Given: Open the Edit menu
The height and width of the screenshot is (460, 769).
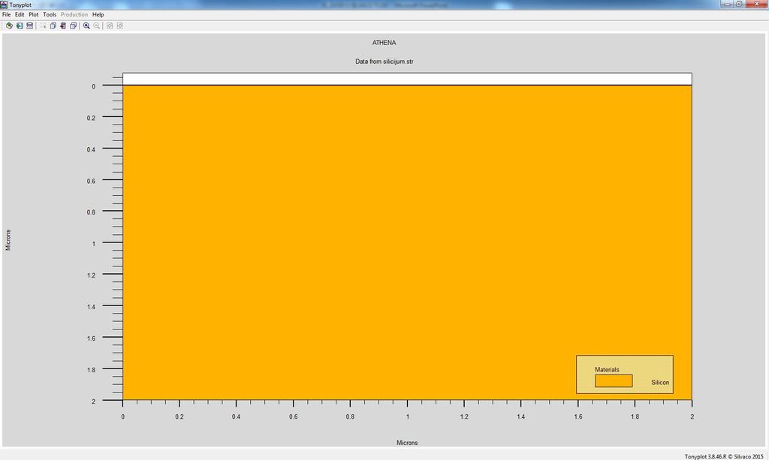Looking at the screenshot, I should pos(20,15).
